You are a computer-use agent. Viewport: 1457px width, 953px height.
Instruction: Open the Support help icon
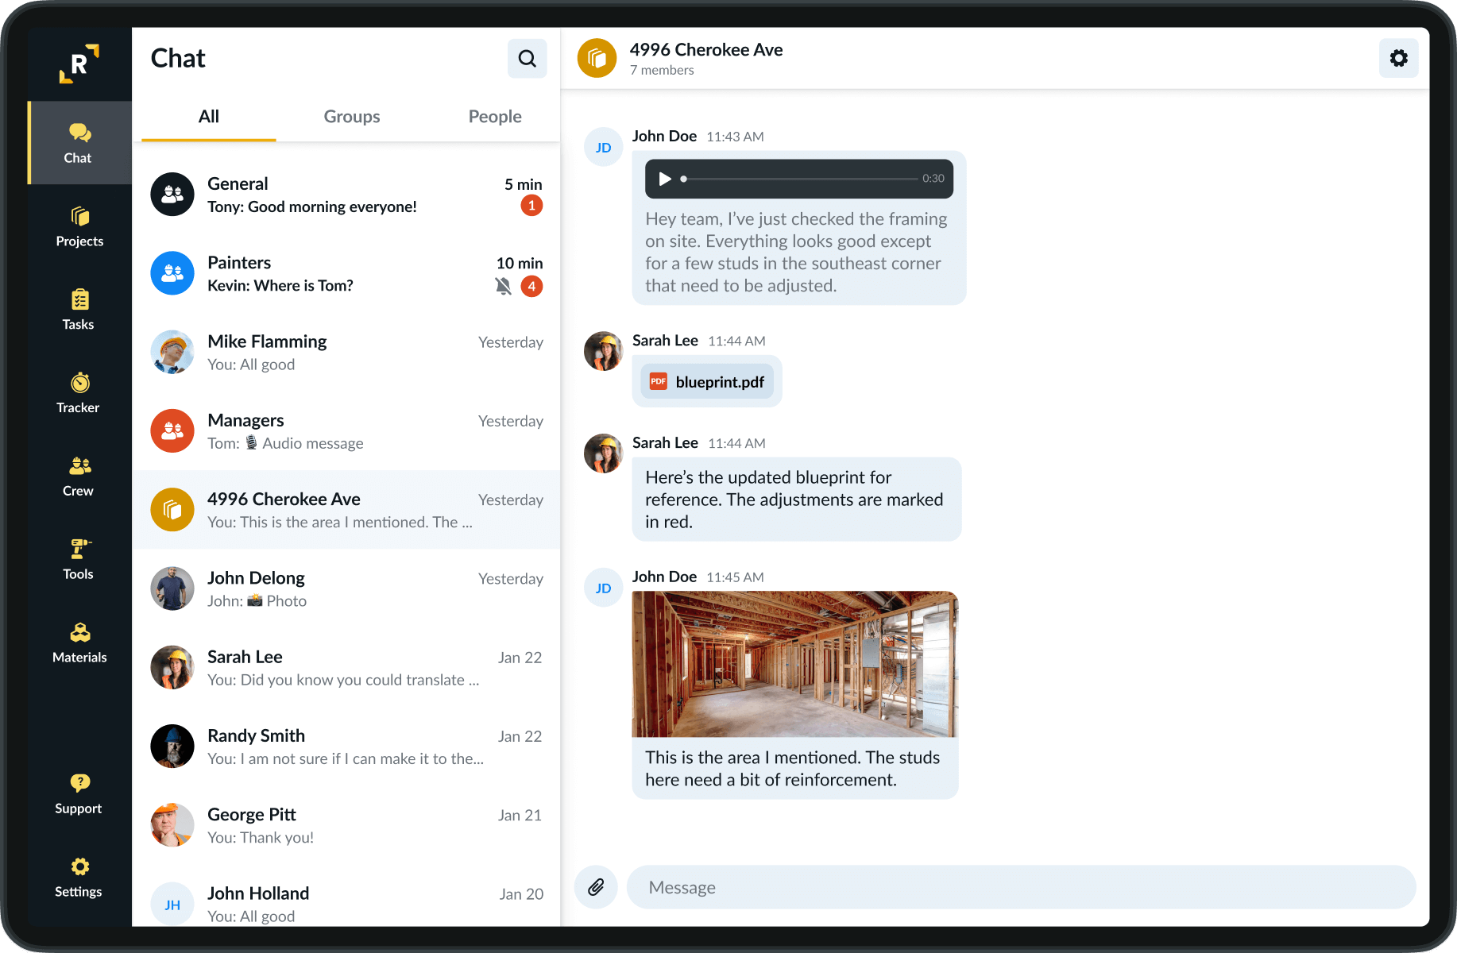[80, 783]
